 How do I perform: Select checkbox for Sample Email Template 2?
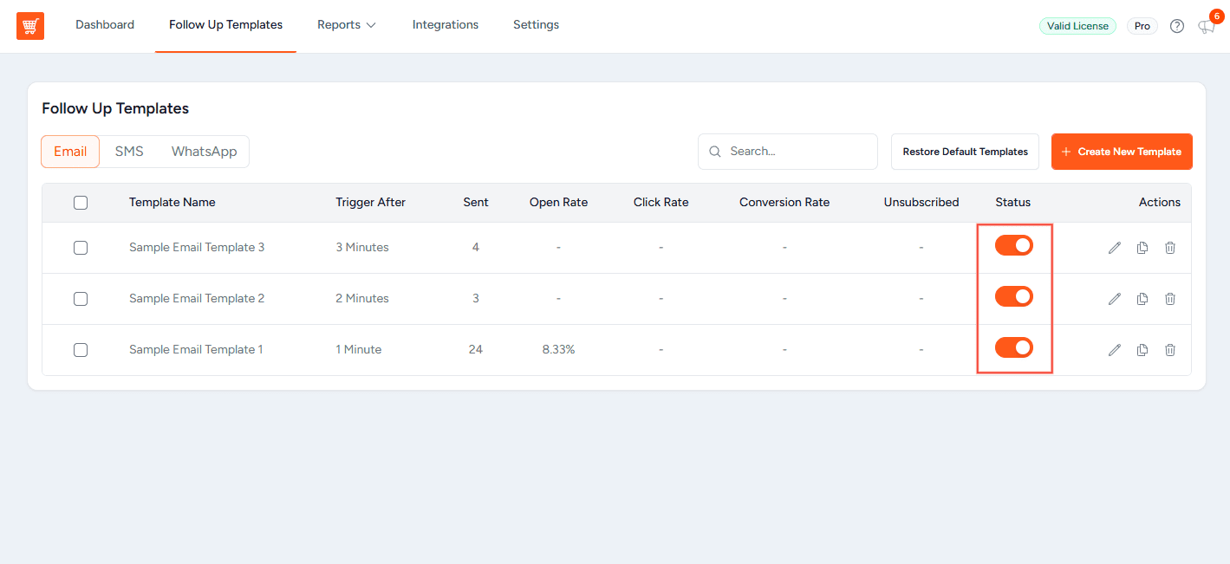click(x=81, y=299)
